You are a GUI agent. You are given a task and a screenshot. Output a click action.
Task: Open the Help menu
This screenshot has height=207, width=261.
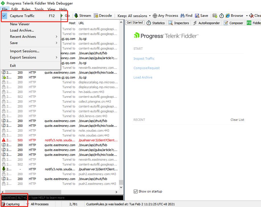pyautogui.click(x=63, y=9)
